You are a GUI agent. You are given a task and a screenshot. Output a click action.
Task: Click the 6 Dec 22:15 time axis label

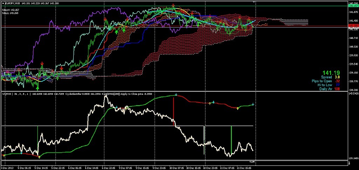tap(109, 168)
